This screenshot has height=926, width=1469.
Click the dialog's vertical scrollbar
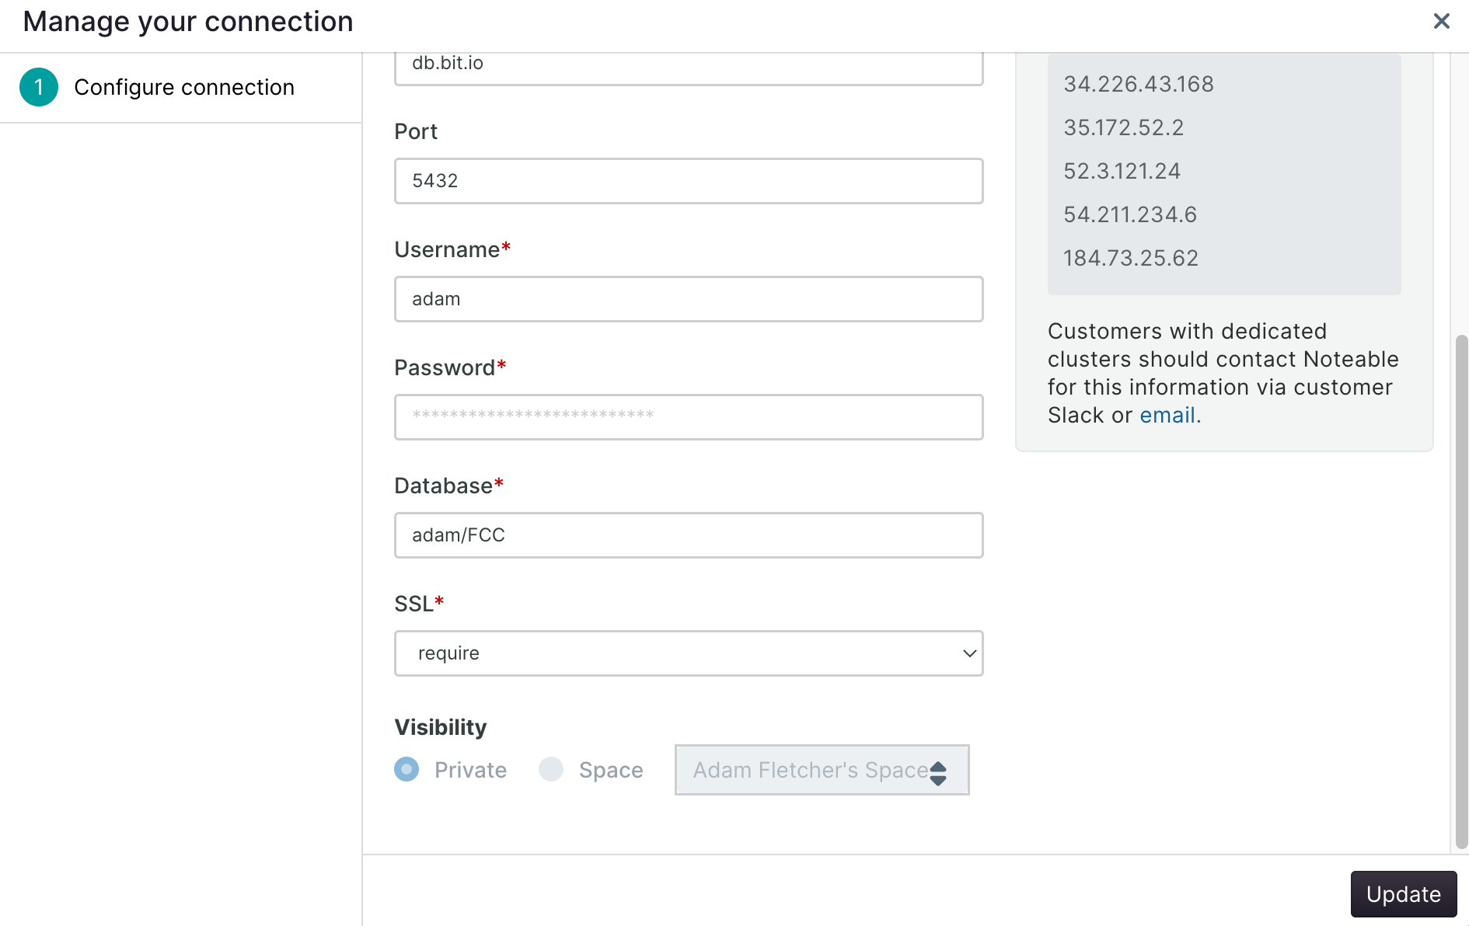(x=1461, y=590)
